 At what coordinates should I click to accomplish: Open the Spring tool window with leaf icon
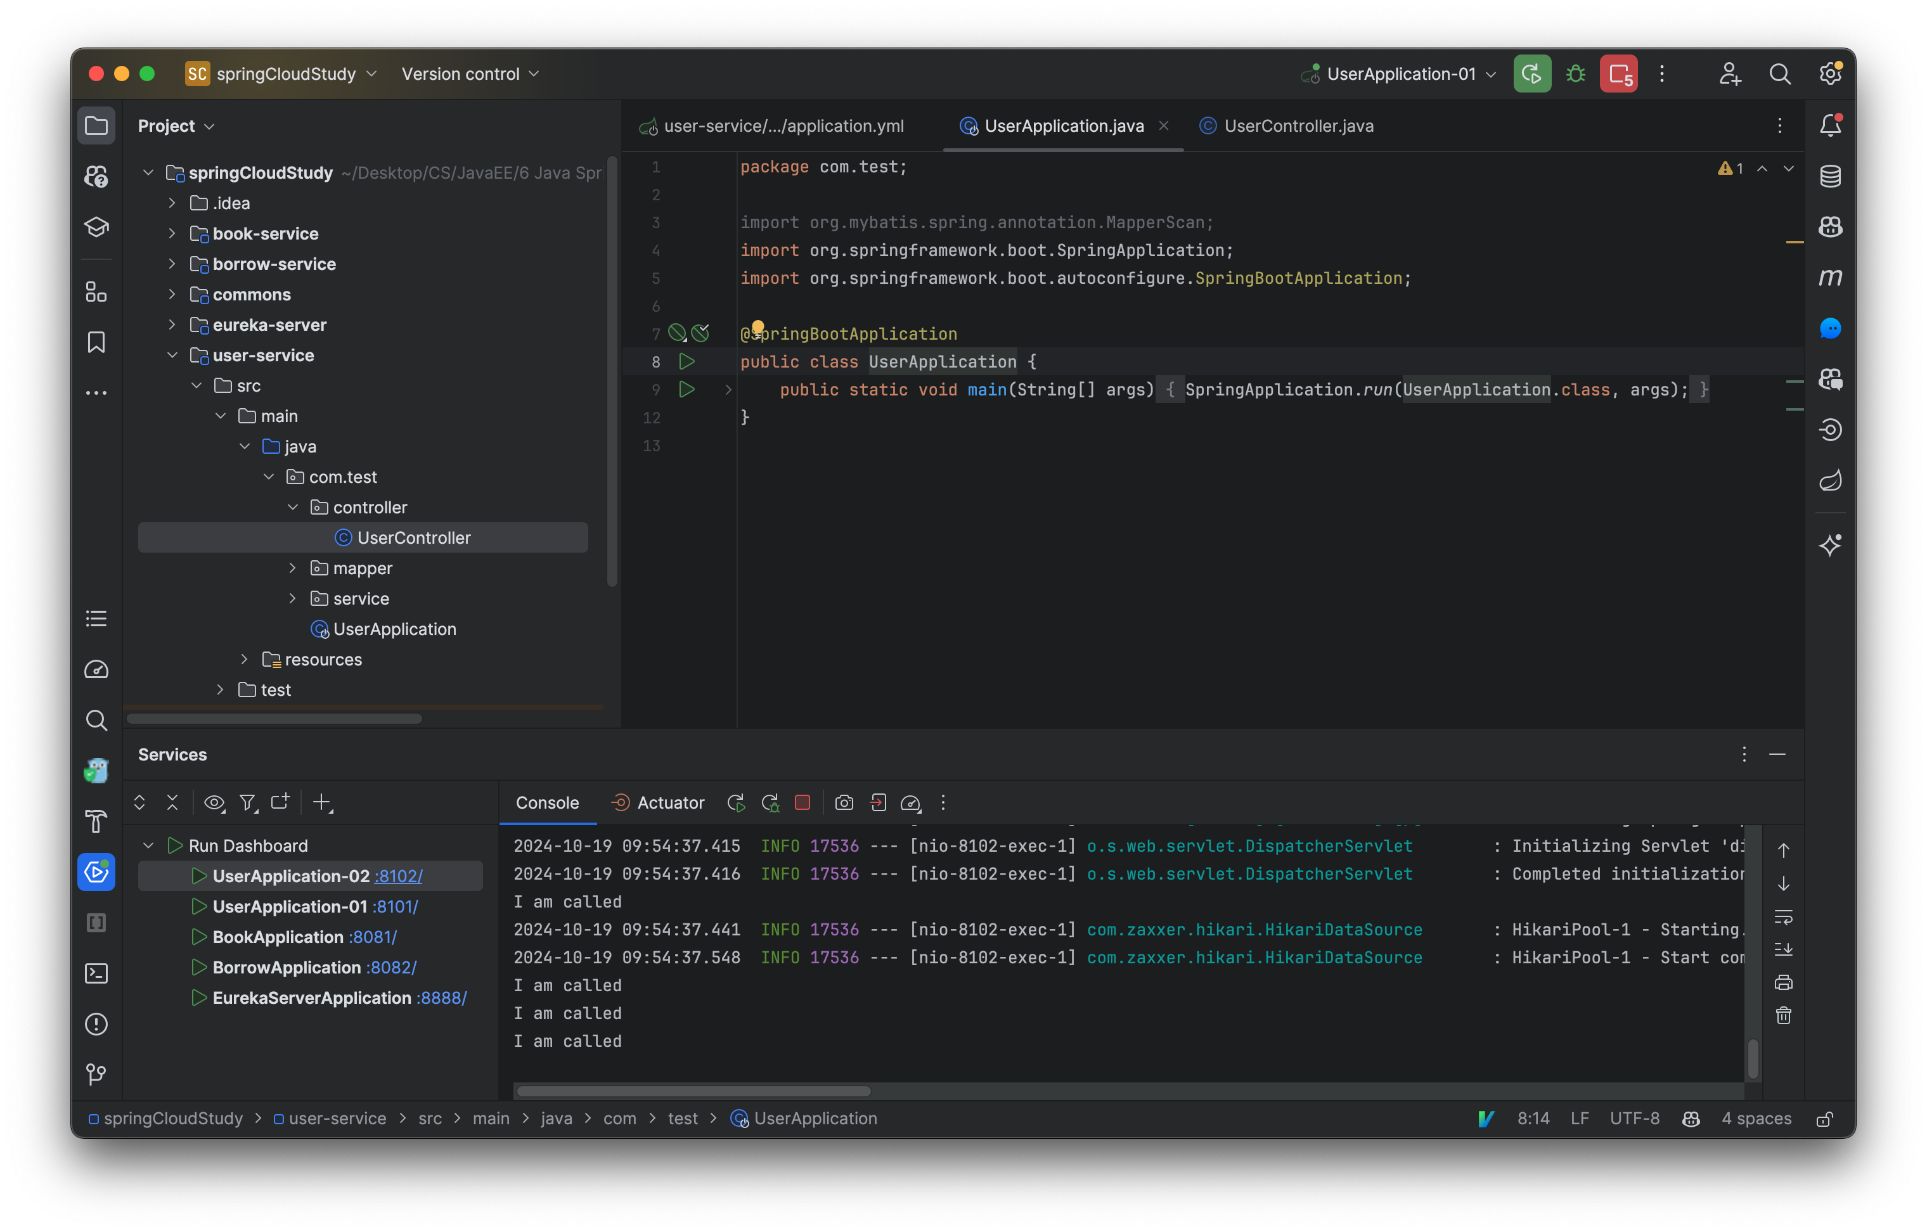point(1831,480)
